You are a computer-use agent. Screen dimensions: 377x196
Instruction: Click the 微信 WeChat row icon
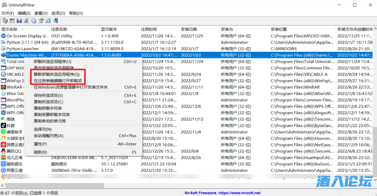[x=3, y=119]
